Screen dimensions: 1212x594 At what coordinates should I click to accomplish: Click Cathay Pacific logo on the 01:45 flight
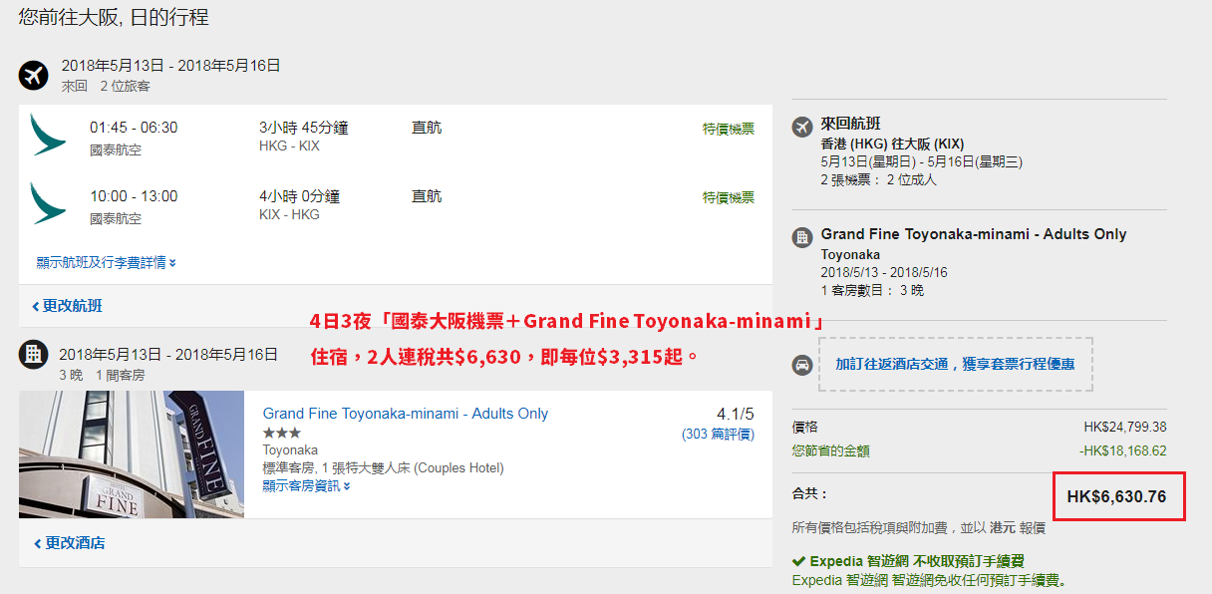tap(48, 136)
